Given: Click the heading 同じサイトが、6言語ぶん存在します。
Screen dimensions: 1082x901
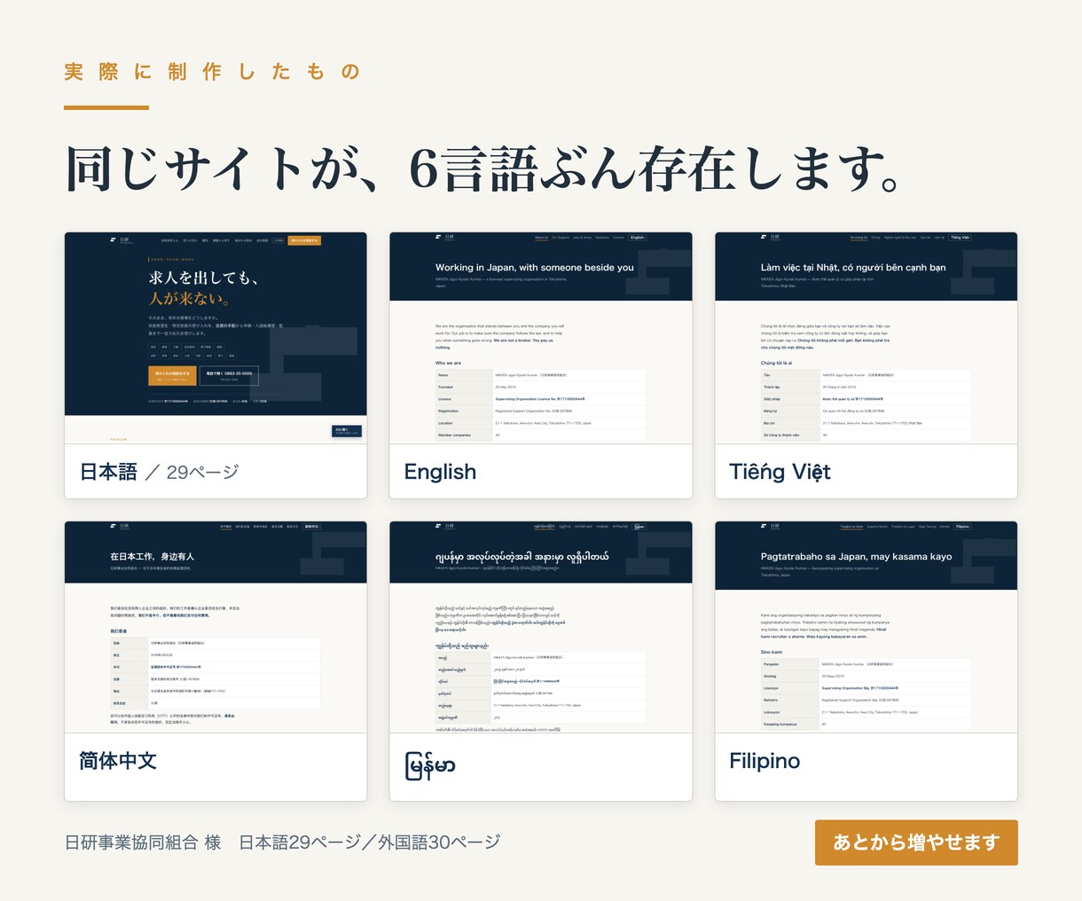Looking at the screenshot, I should point(485,168).
